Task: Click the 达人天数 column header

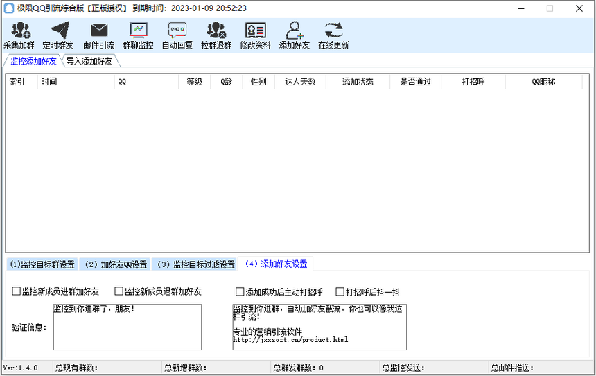Action: coord(300,81)
